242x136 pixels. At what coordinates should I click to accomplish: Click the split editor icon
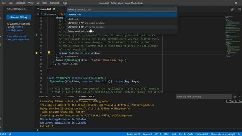click(x=240, y=9)
